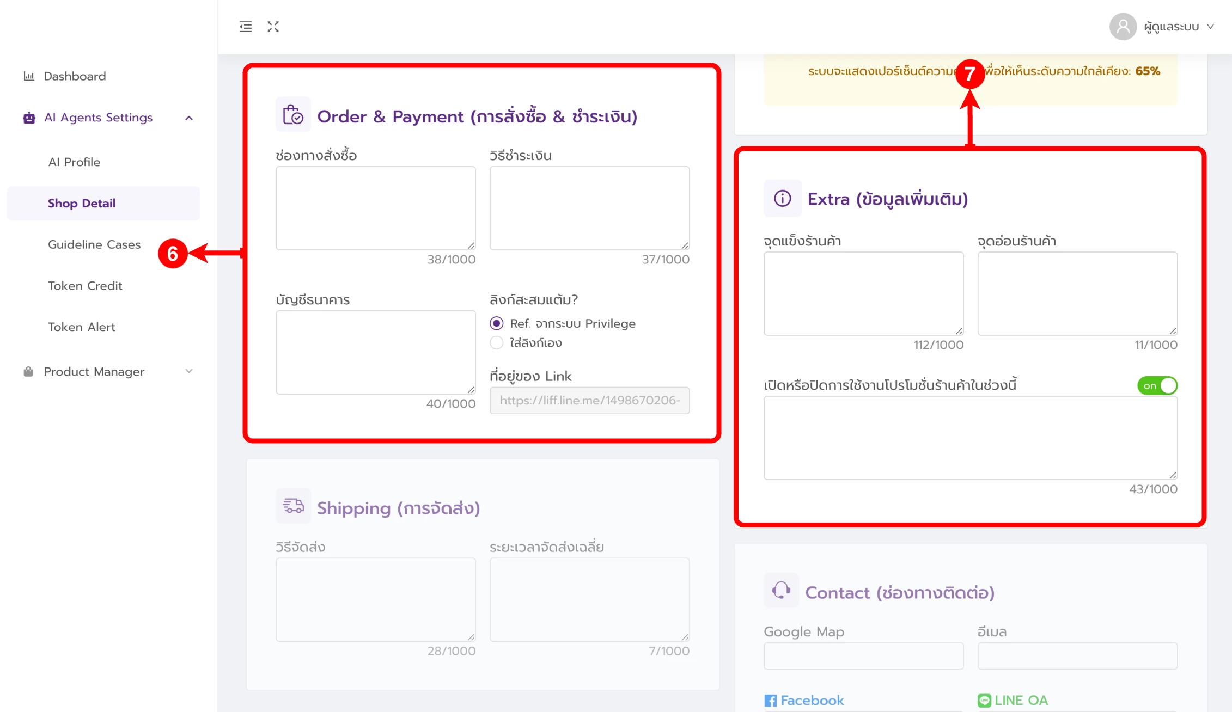The image size is (1232, 712).
Task: Click the user avatar icon
Action: (1123, 27)
